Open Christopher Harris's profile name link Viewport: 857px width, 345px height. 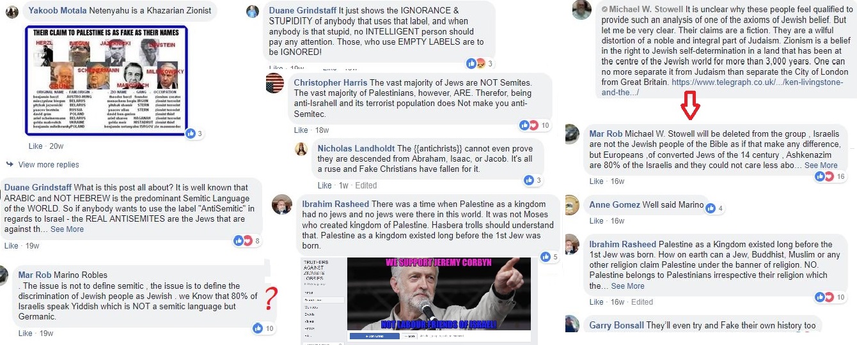[x=331, y=83]
